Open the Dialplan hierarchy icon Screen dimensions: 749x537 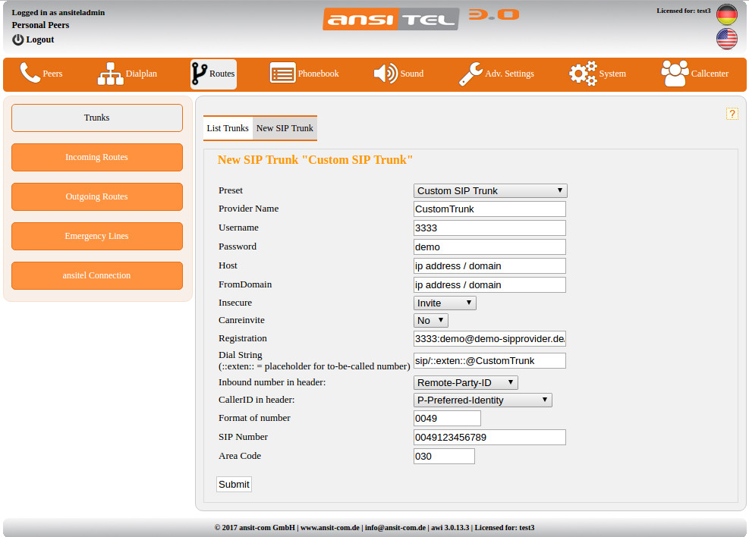110,74
